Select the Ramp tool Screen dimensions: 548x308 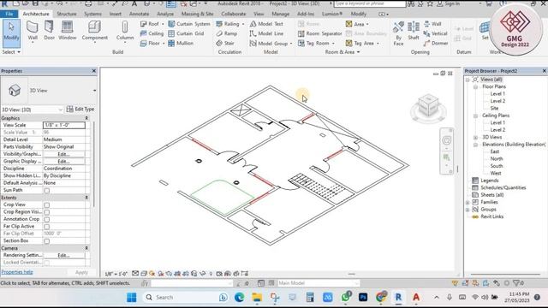226,33
